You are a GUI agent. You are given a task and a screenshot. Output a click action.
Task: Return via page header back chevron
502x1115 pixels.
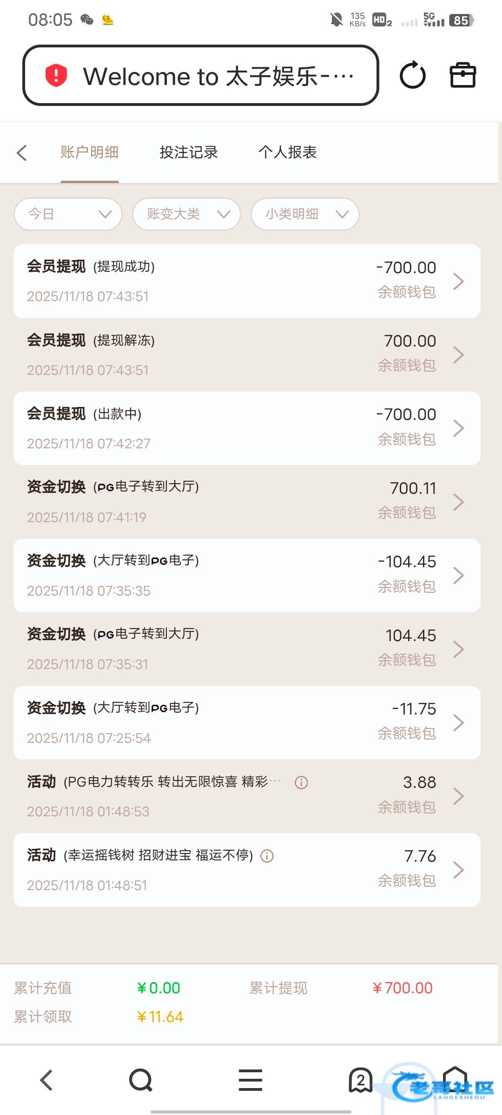(x=22, y=152)
